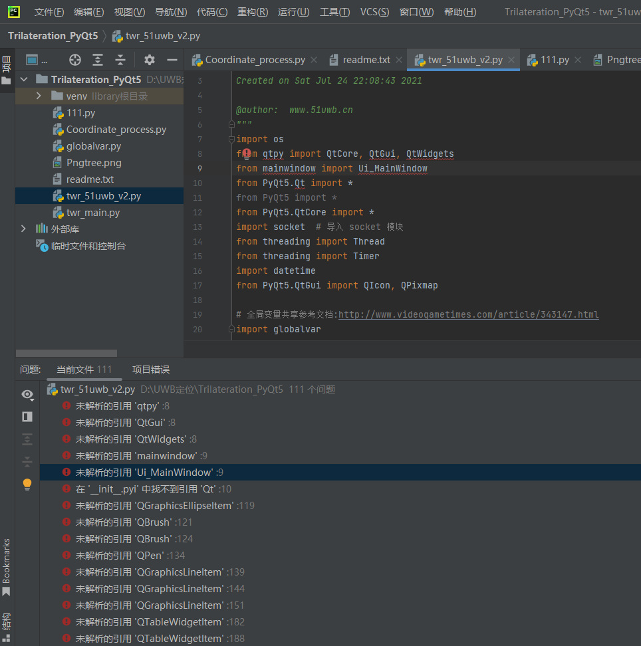641x646 pixels.
Task: Open eye view options in Problems panel
Action: (x=27, y=395)
